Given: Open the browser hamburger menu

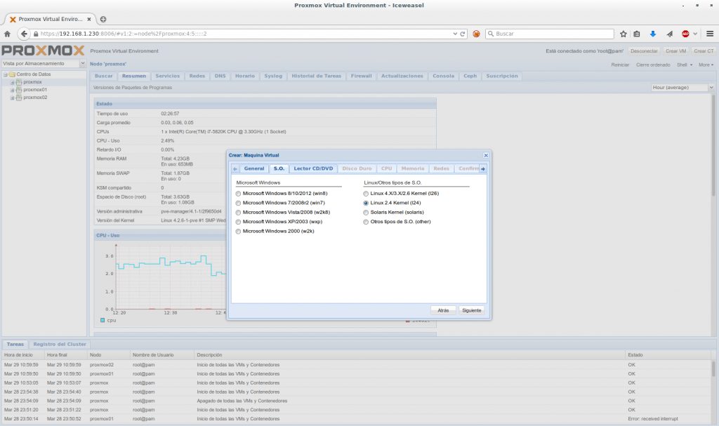Looking at the screenshot, I should (708, 33).
